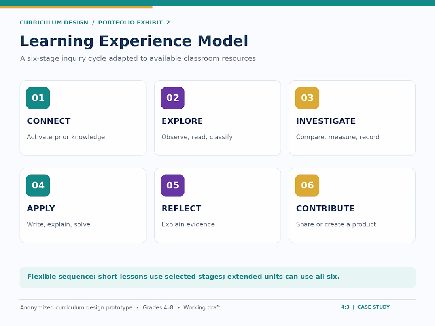Click the six-stage inquiry cycle subtitle
The image size is (435, 326).
138,58
